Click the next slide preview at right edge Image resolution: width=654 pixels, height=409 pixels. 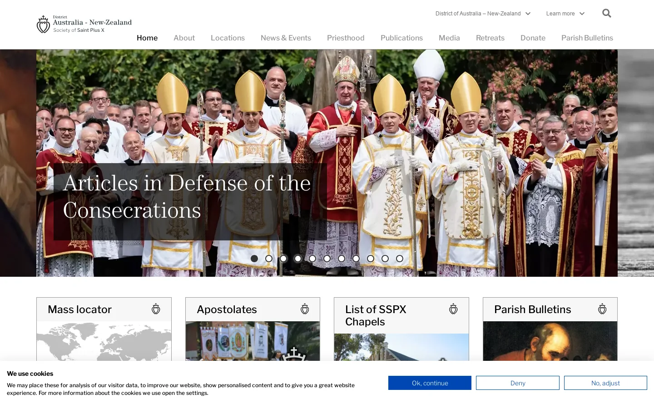[636, 163]
